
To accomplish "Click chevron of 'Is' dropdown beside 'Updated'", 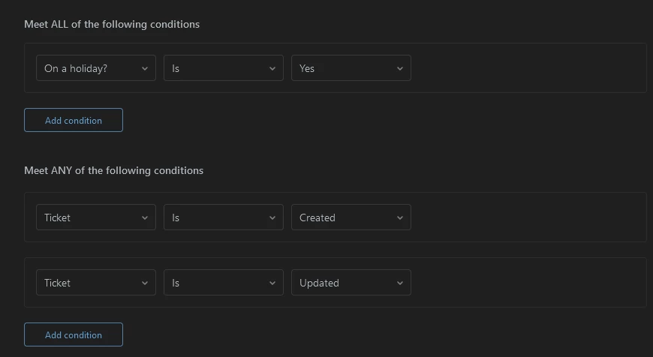I will (272, 283).
